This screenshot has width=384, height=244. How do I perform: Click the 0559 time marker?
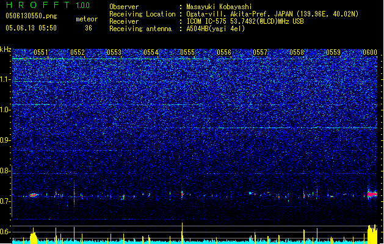point(333,52)
